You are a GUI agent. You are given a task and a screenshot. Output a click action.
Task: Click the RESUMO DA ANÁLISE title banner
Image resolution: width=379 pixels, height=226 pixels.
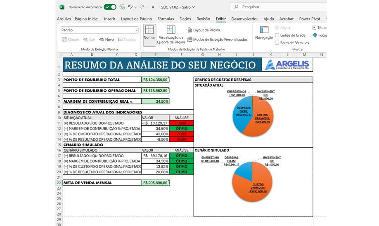tap(162, 65)
